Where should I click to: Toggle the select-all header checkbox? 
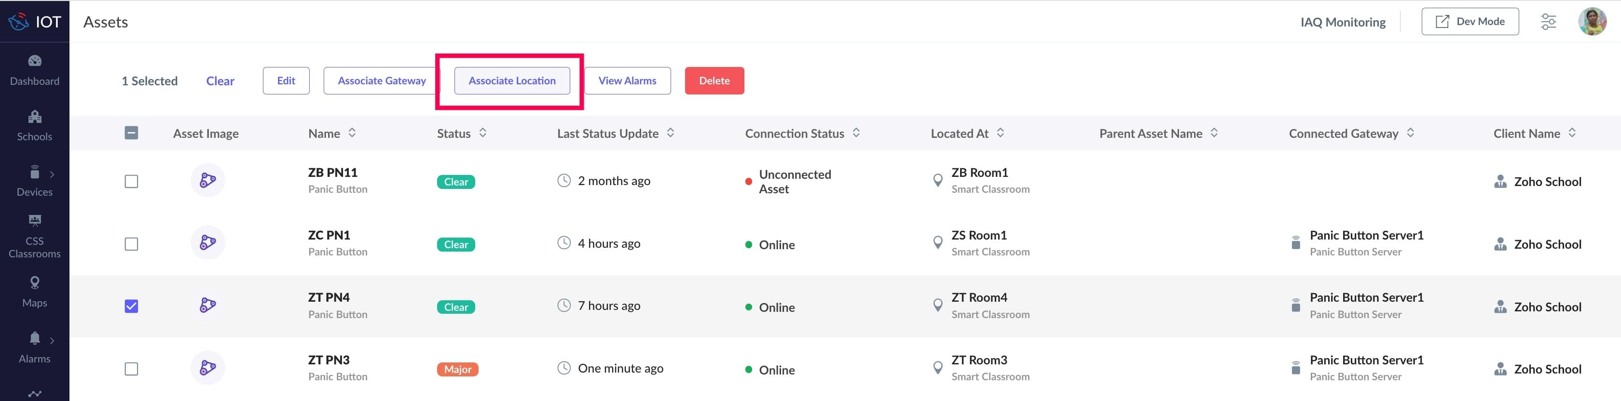point(132,133)
